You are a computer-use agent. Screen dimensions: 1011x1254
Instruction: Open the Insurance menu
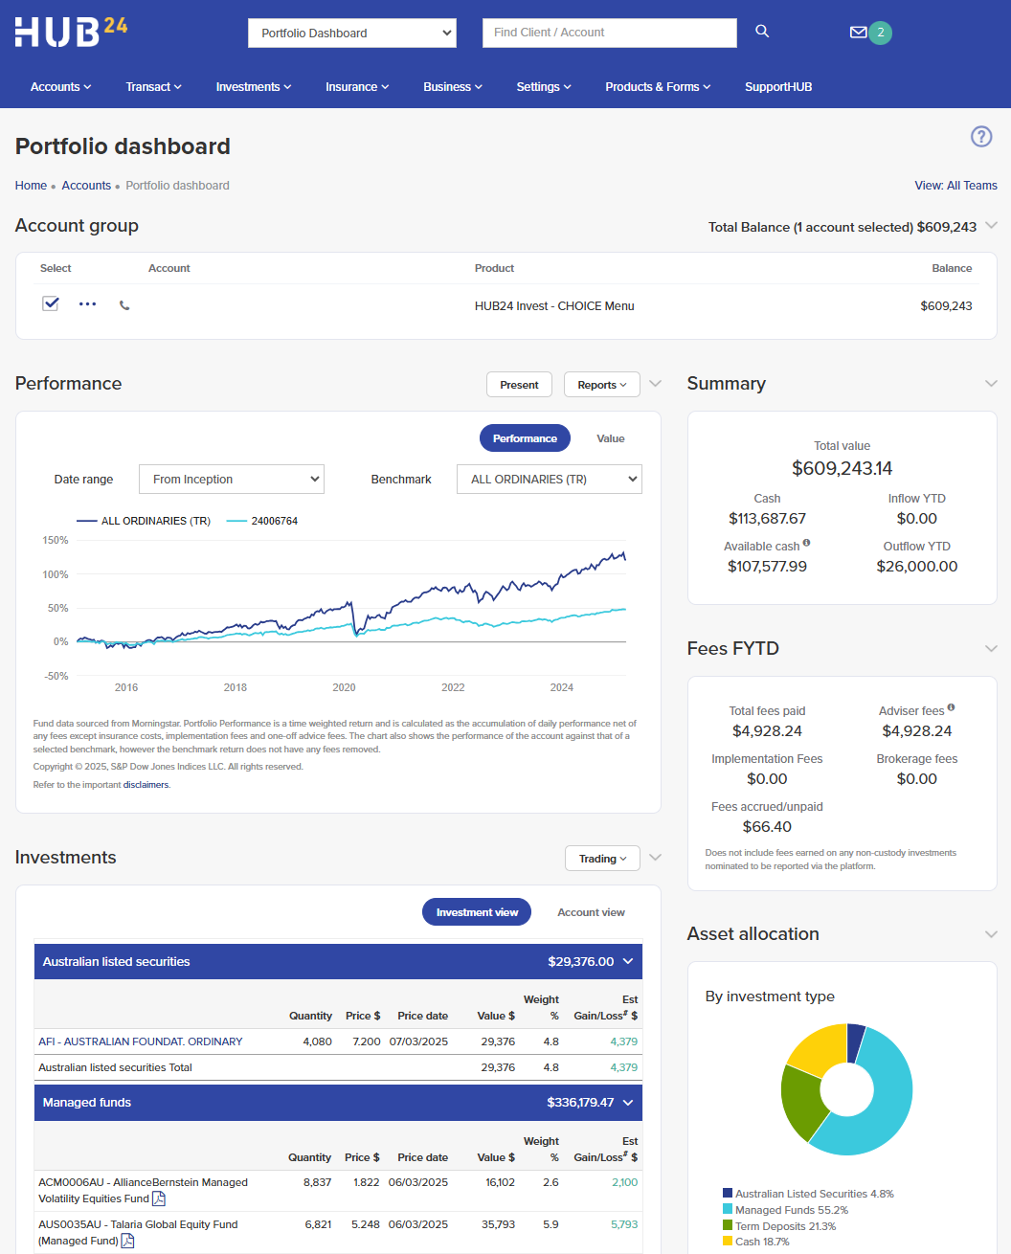(357, 87)
